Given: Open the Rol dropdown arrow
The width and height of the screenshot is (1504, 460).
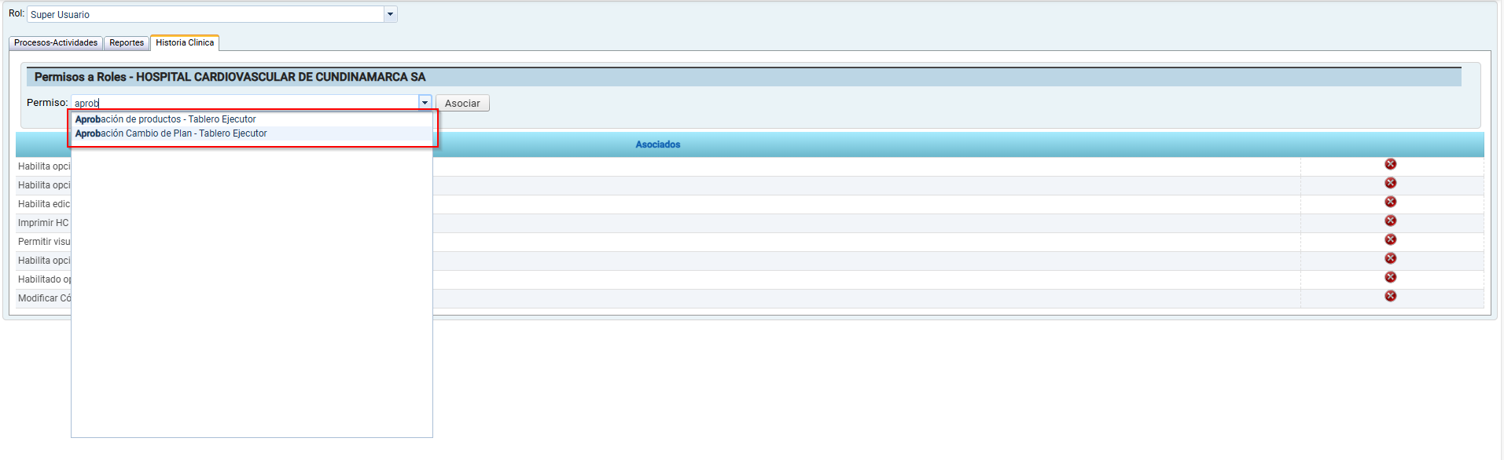Looking at the screenshot, I should point(390,14).
